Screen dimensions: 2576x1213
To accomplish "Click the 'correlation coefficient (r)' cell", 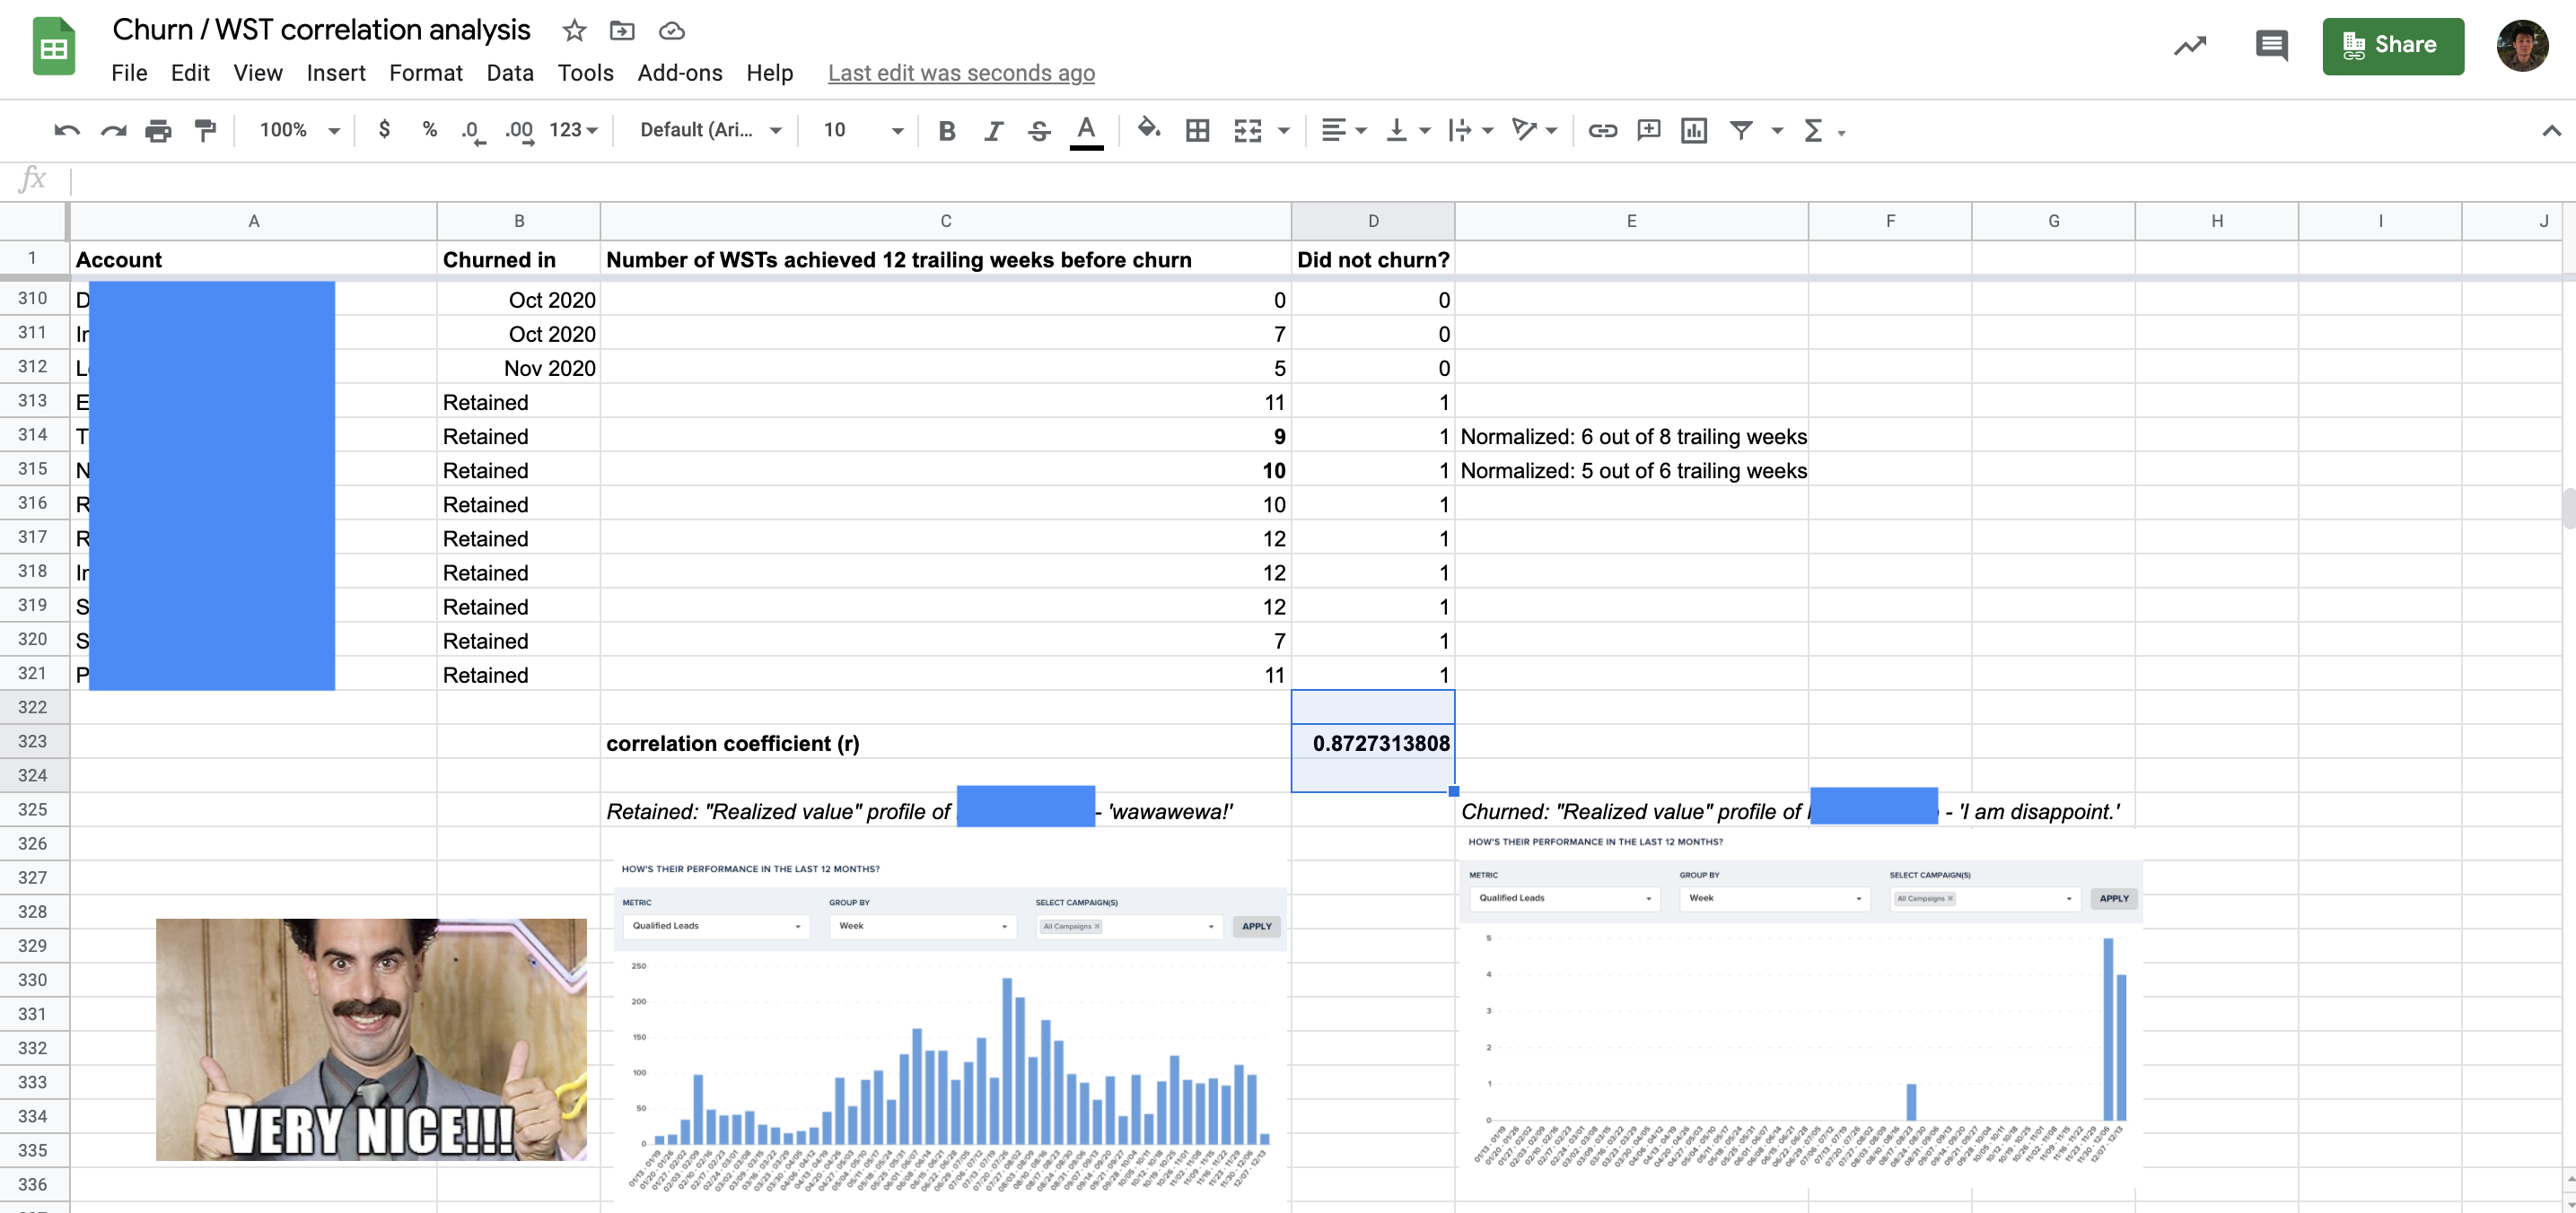I will [x=946, y=742].
